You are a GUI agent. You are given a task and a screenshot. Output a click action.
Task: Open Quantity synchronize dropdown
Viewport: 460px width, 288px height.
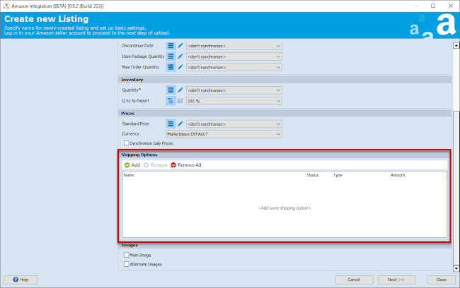(x=234, y=90)
